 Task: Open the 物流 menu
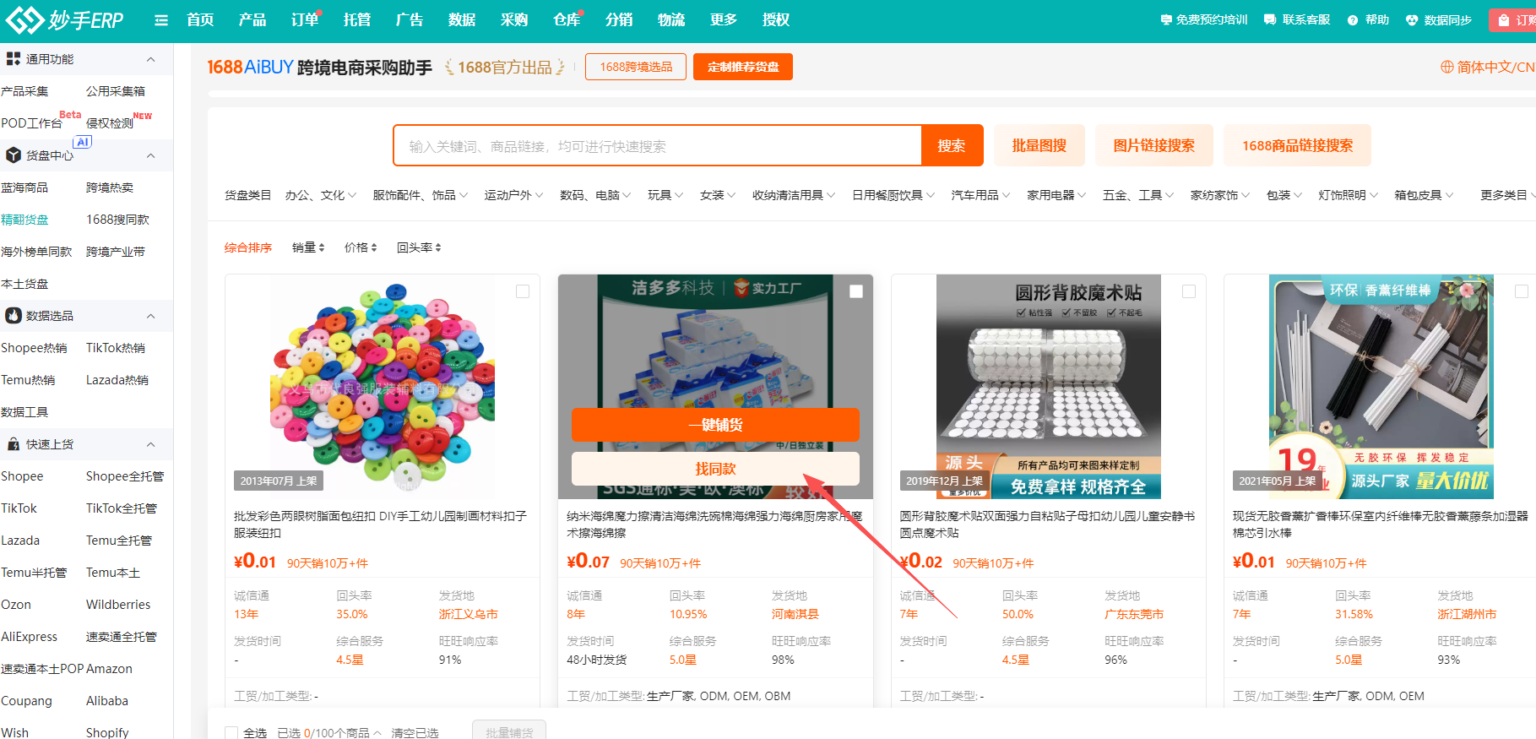(671, 19)
